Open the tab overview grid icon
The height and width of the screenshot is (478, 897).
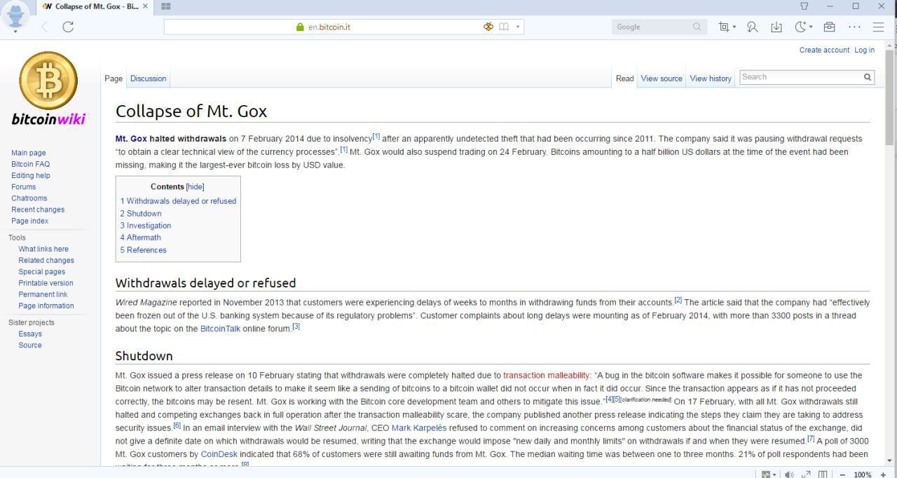tap(166, 6)
